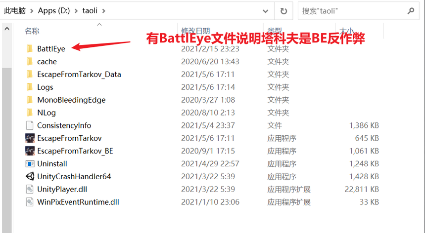Screen dimensions: 425x233
Task: Click the 1,386 KB size value
Action: (364, 125)
